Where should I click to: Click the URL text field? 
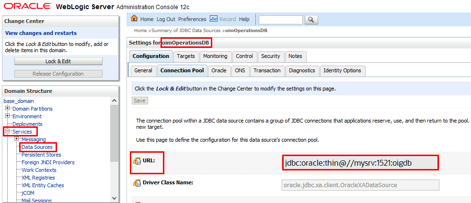[x=360, y=163]
